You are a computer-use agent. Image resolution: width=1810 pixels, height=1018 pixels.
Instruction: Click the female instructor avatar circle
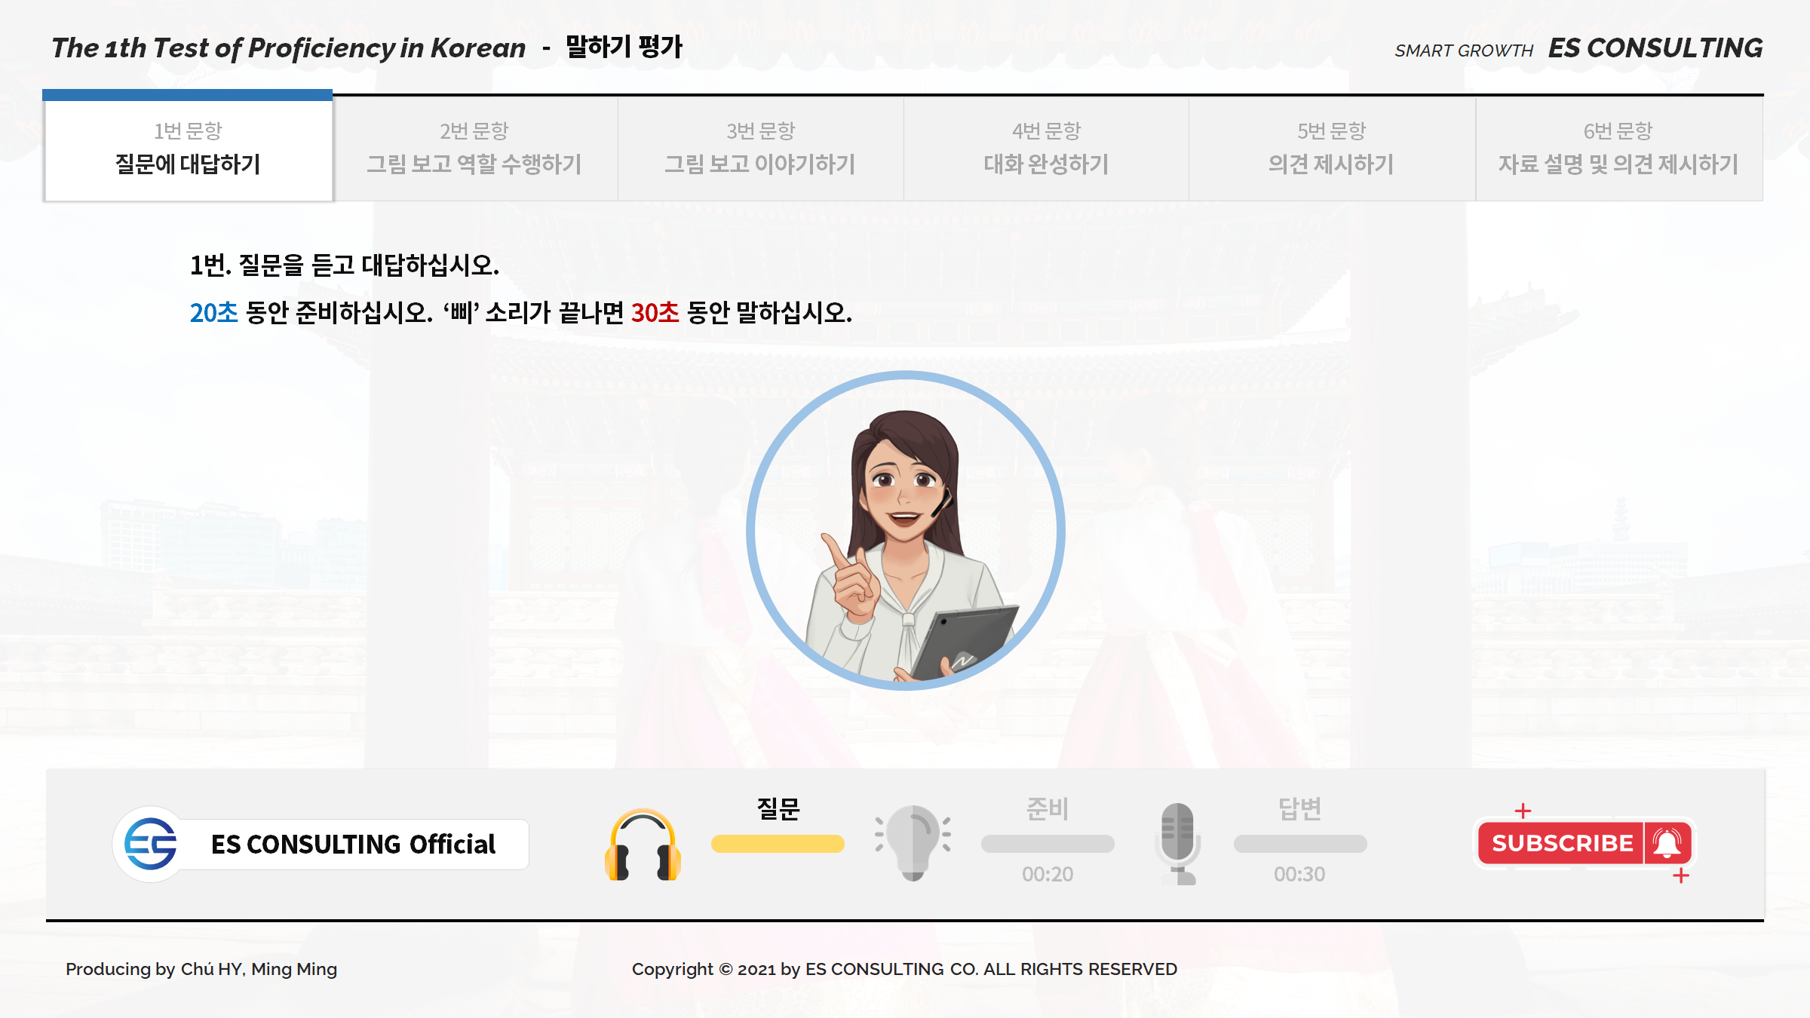[905, 531]
